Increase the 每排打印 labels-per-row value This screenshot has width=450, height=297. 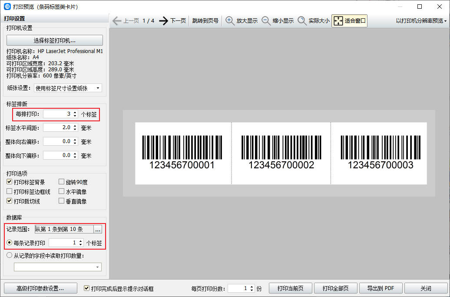(75, 112)
